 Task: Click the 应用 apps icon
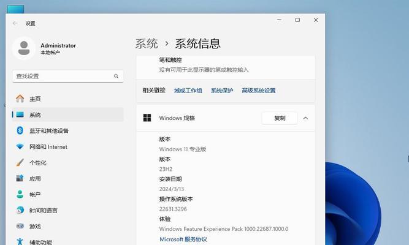pyautogui.click(x=20, y=178)
